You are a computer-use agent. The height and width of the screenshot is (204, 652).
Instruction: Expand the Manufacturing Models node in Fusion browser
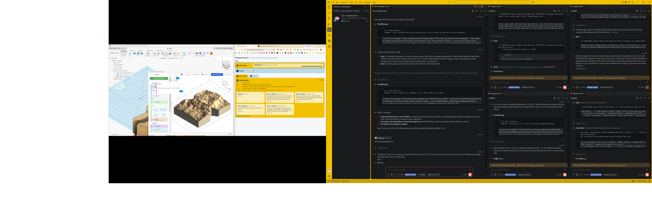pyautogui.click(x=112, y=71)
